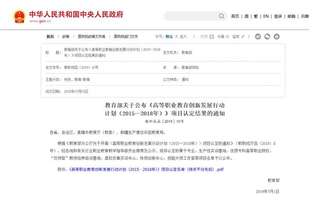Open the attached 项目认定名单 PDF link
This screenshot has height=212, width=309.
pos(147,169)
